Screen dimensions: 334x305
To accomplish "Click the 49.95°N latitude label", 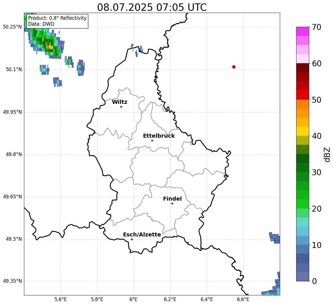I will coord(12,112).
